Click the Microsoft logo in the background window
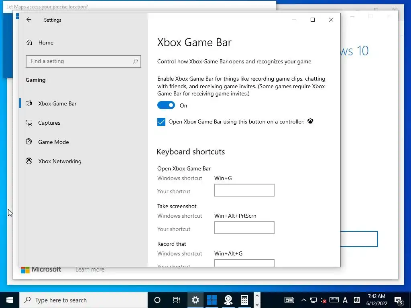411x308 pixels. (41, 270)
